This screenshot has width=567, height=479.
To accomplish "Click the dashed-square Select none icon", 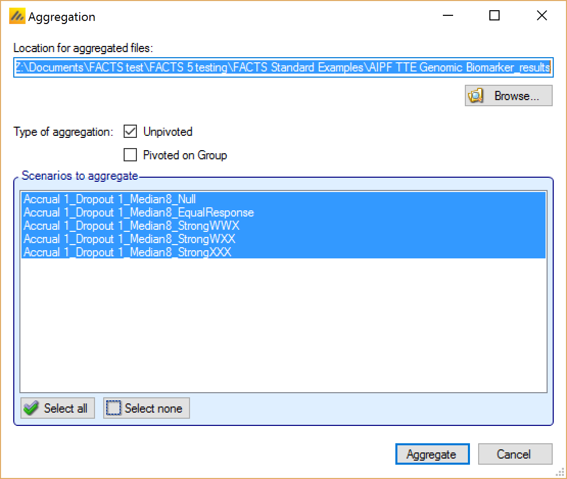I will click(x=114, y=409).
